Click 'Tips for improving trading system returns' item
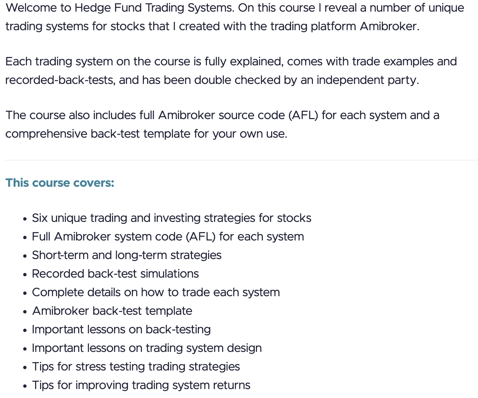The height and width of the screenshot is (398, 478). (141, 385)
